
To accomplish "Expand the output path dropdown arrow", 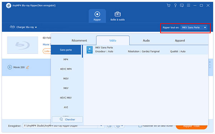I will [101, 126].
